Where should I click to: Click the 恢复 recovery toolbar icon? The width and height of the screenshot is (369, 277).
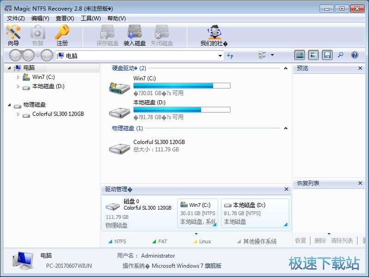(38, 35)
